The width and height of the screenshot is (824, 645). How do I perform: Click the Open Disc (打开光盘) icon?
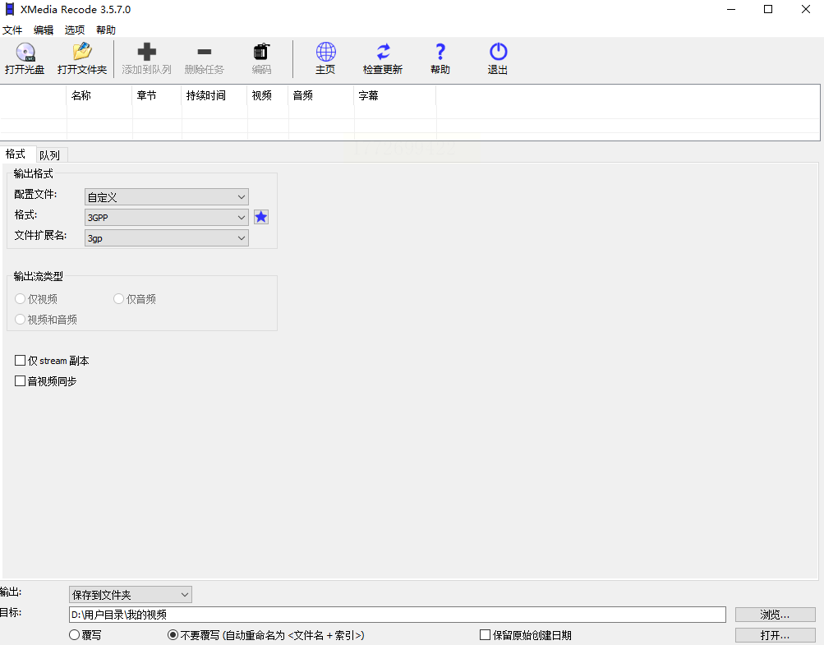pos(25,53)
